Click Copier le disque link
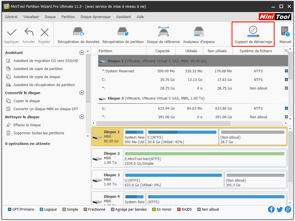295x221 pixels. point(27,101)
